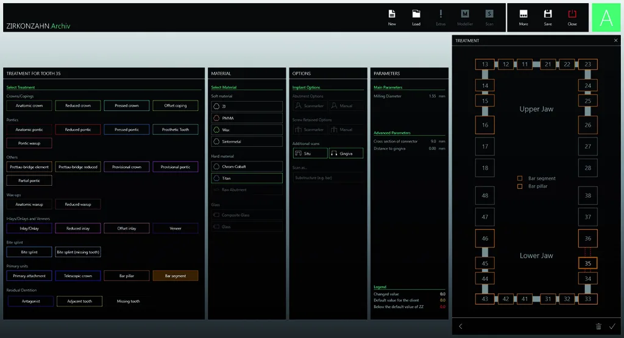This screenshot has height=338, width=624.
Task: Select Pontic waxup option
Action: coord(29,143)
